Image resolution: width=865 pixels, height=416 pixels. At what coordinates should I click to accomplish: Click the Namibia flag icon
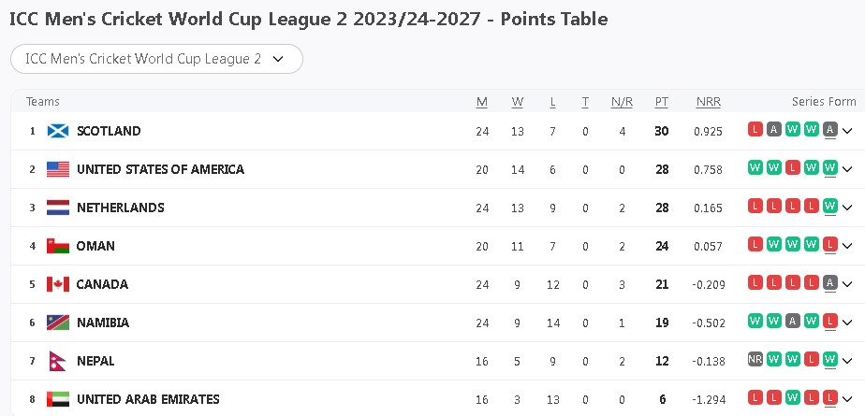[58, 323]
